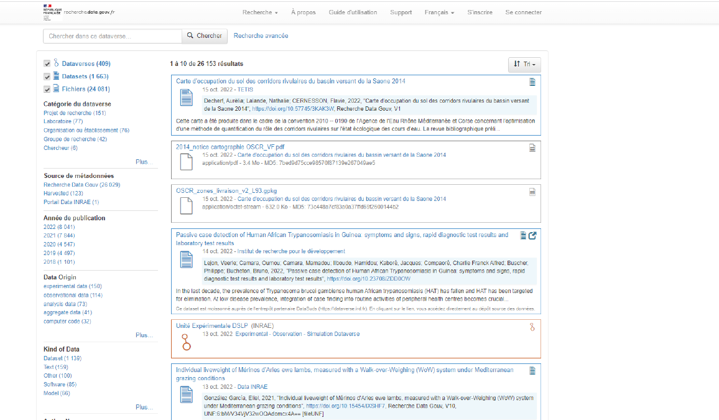Click dataset icon beside Mérinos d'Arles citation
Screen dimensions: 719x420
click(186, 394)
